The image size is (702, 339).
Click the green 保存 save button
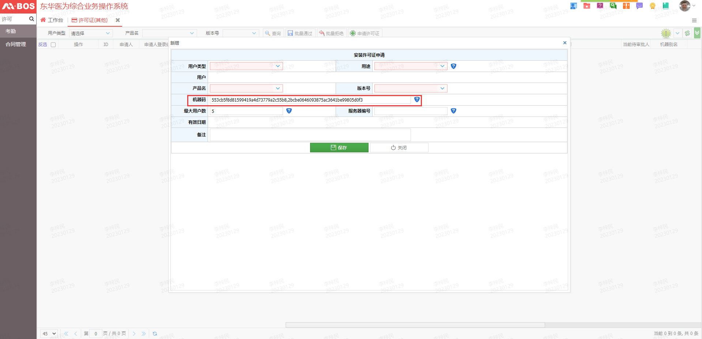tap(339, 147)
